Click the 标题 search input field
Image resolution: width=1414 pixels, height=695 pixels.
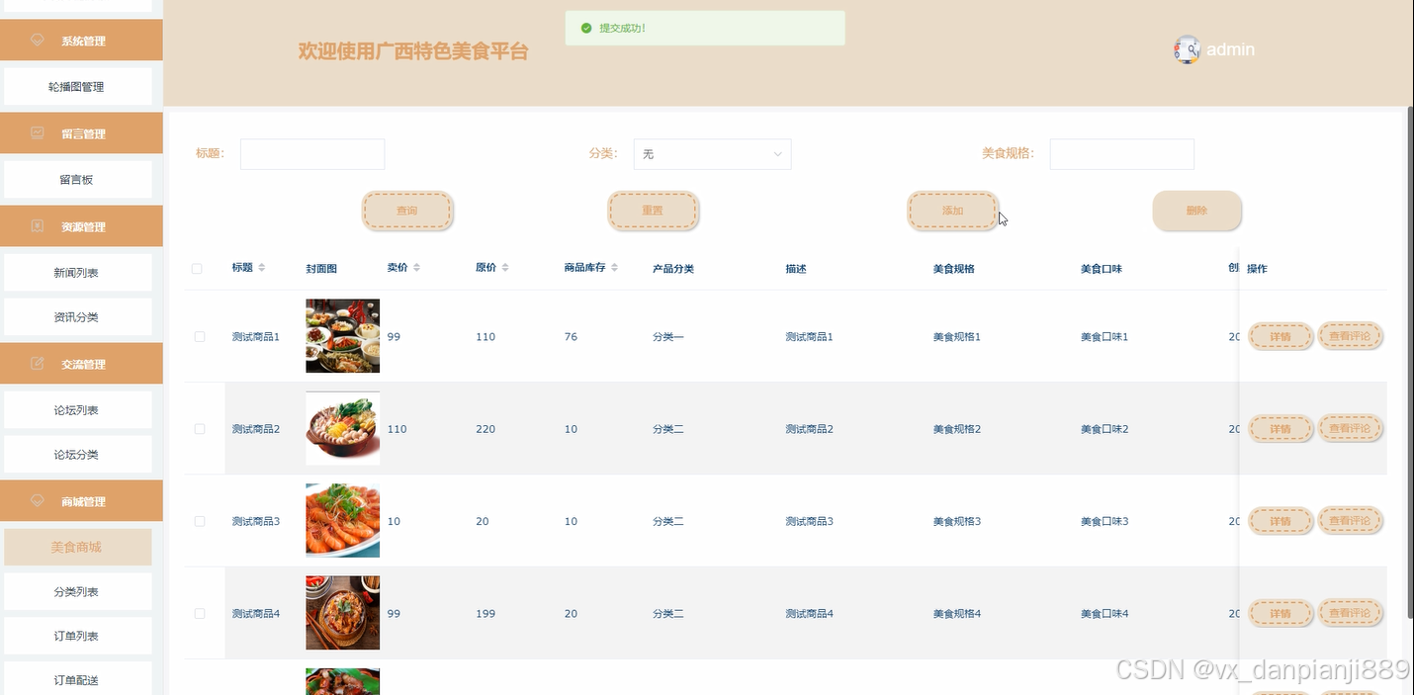(312, 154)
